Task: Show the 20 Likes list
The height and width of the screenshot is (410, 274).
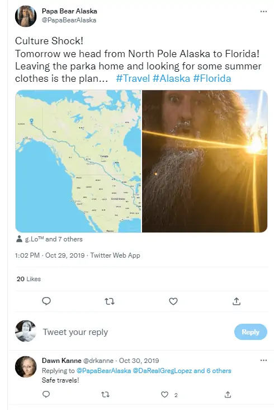Action: 29,279
